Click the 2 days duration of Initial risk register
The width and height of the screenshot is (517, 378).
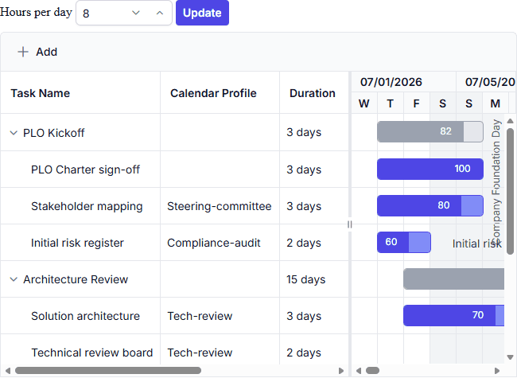[x=314, y=243]
